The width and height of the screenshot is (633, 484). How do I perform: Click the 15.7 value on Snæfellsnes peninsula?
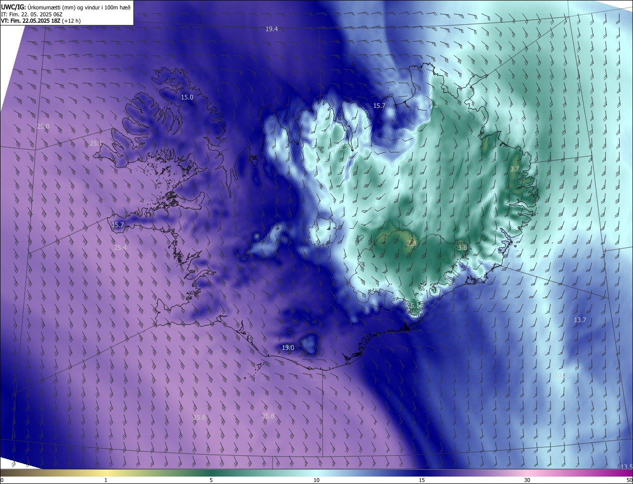(x=118, y=225)
